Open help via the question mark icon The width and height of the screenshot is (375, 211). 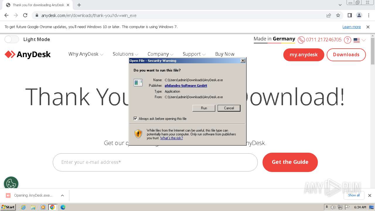(347, 40)
